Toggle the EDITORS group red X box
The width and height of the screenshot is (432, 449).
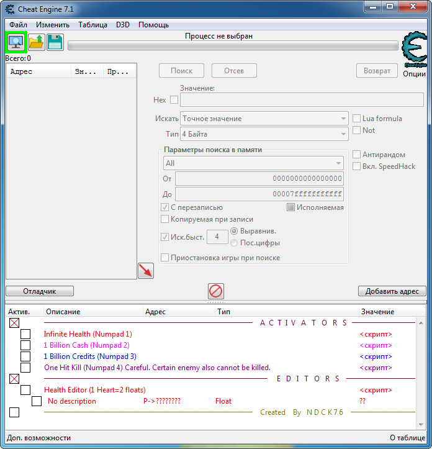pyautogui.click(x=14, y=379)
